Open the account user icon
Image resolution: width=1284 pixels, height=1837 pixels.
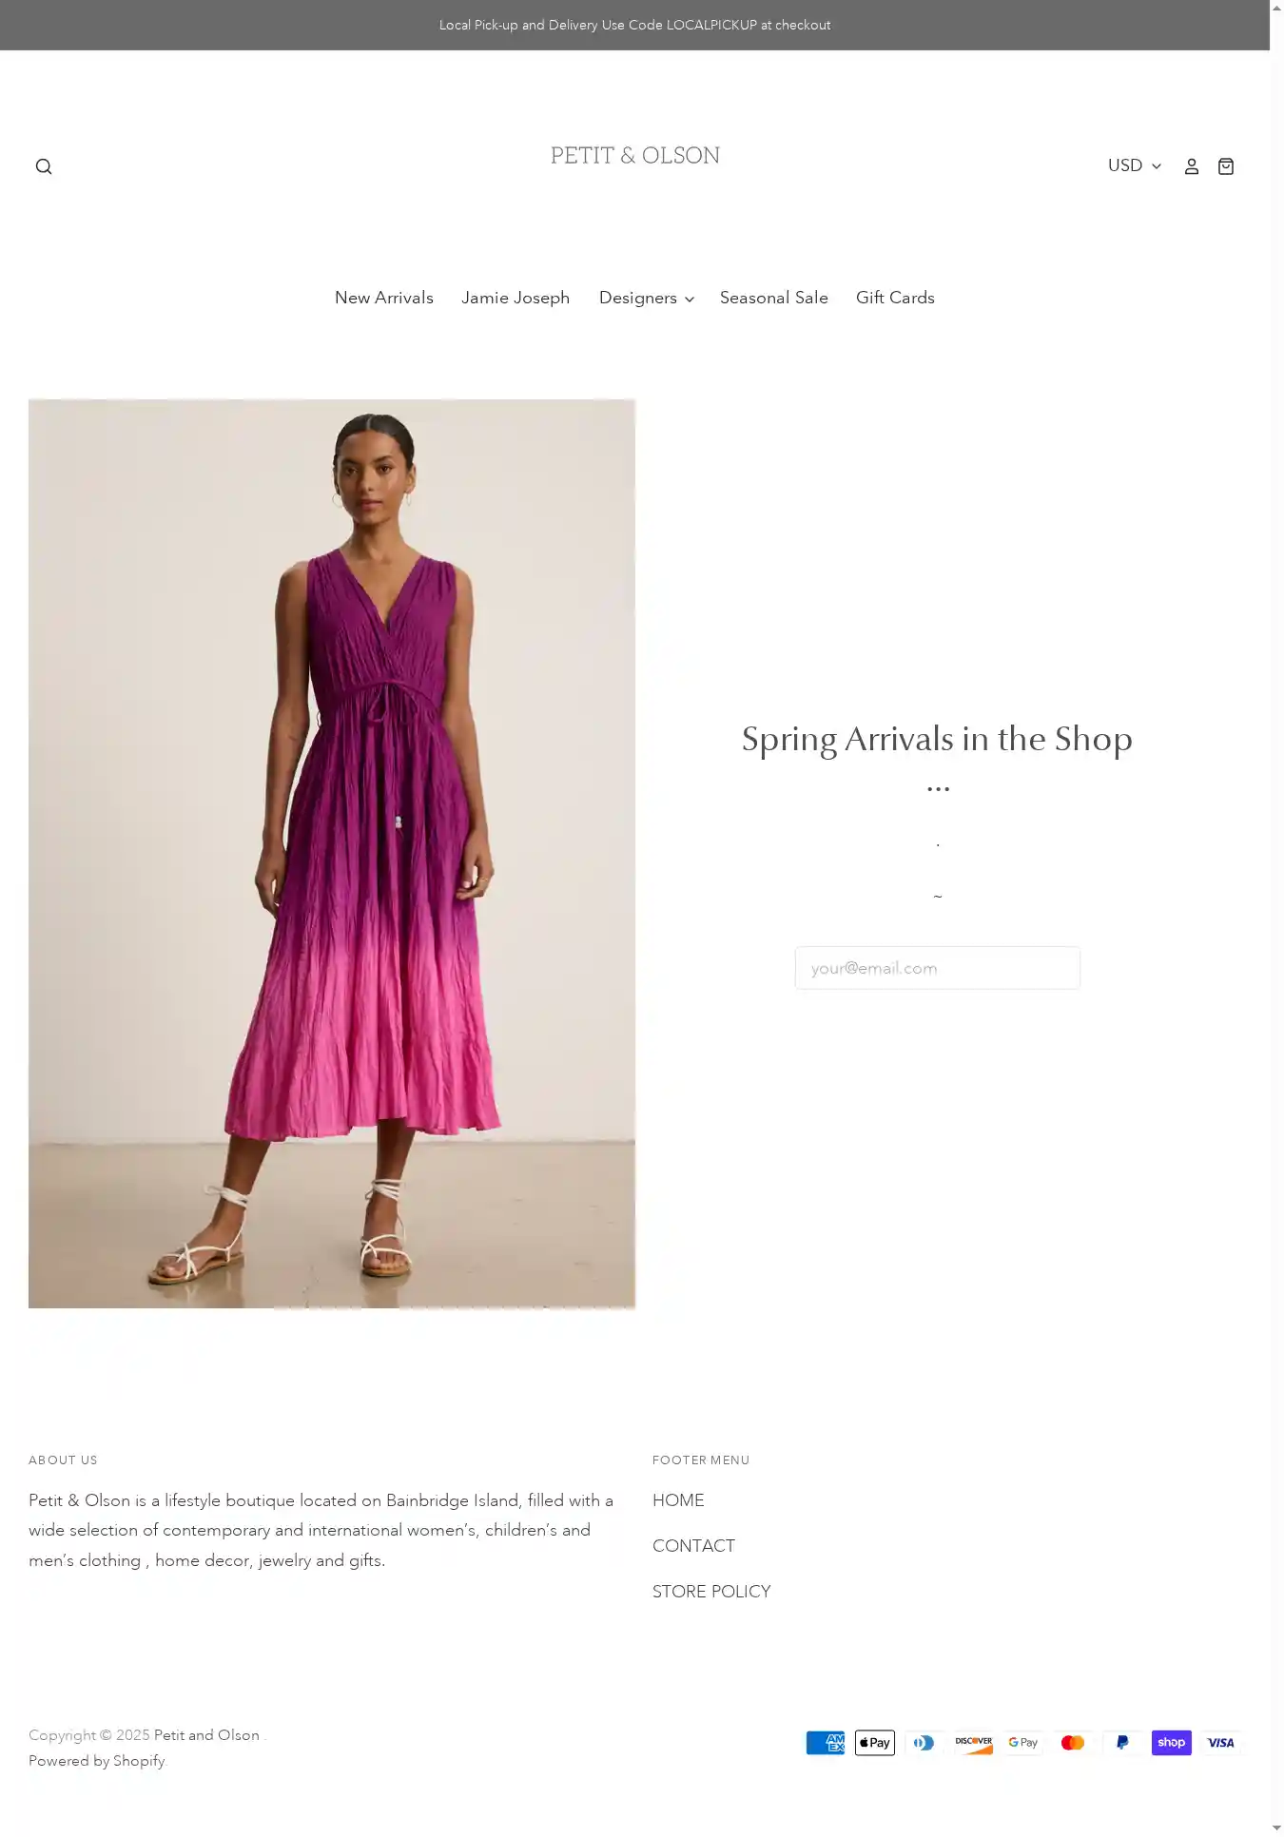[x=1191, y=166]
